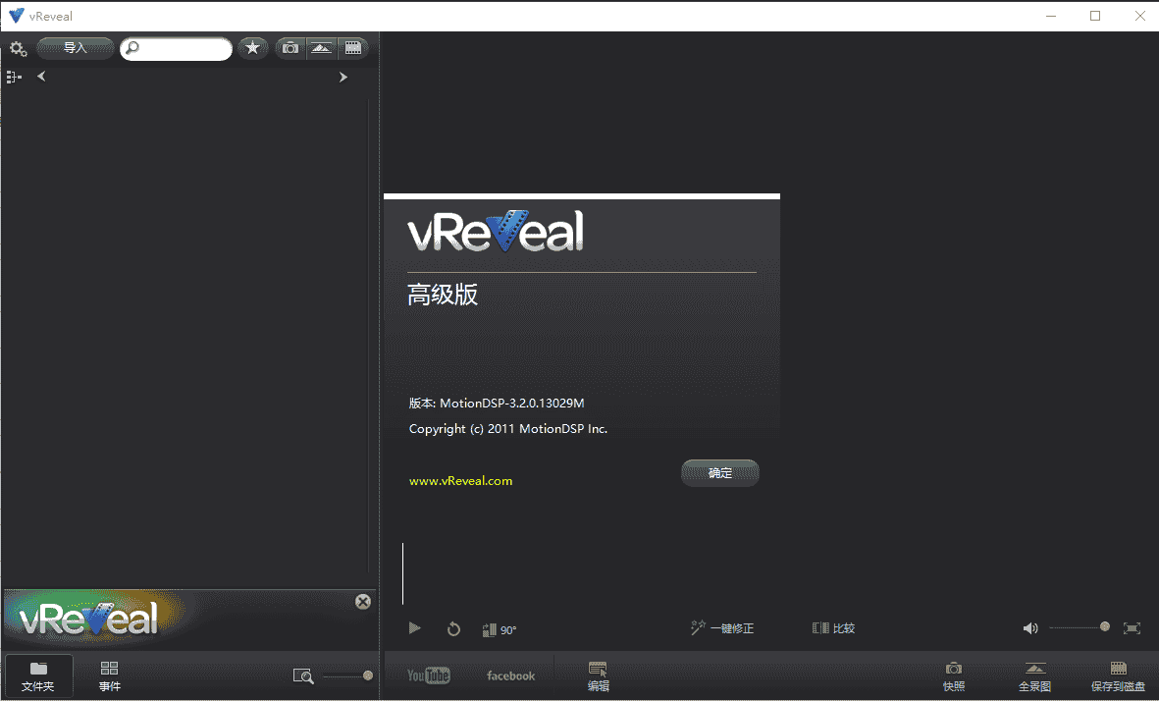Click 保存到磁盘 save to disk icon
This screenshot has height=702, width=1159.
(x=1118, y=675)
